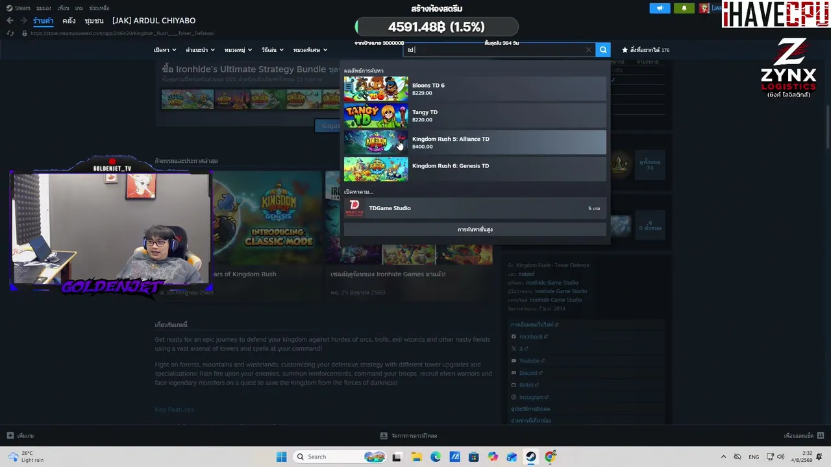This screenshot has width=831, height=467.
Task: Open the TDGame Studio developer result
Action: coord(475,208)
